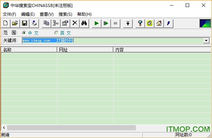212x138 pixels.
Task: Open a file with the folder icon
Action: pos(15,23)
